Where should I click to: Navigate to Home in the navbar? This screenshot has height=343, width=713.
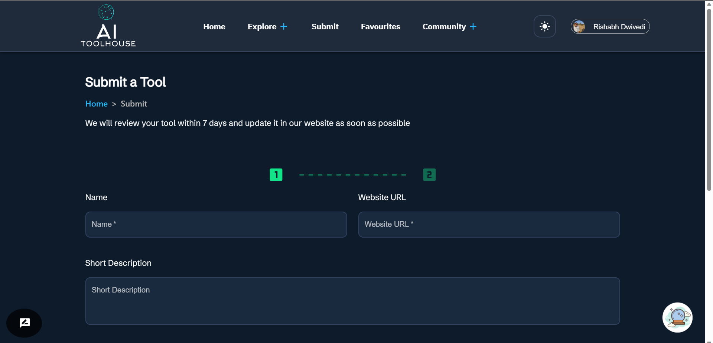point(214,26)
